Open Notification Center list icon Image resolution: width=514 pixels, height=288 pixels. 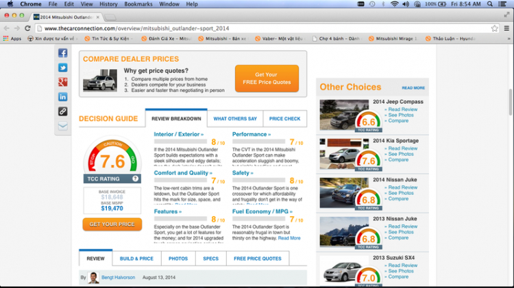tap(502, 4)
